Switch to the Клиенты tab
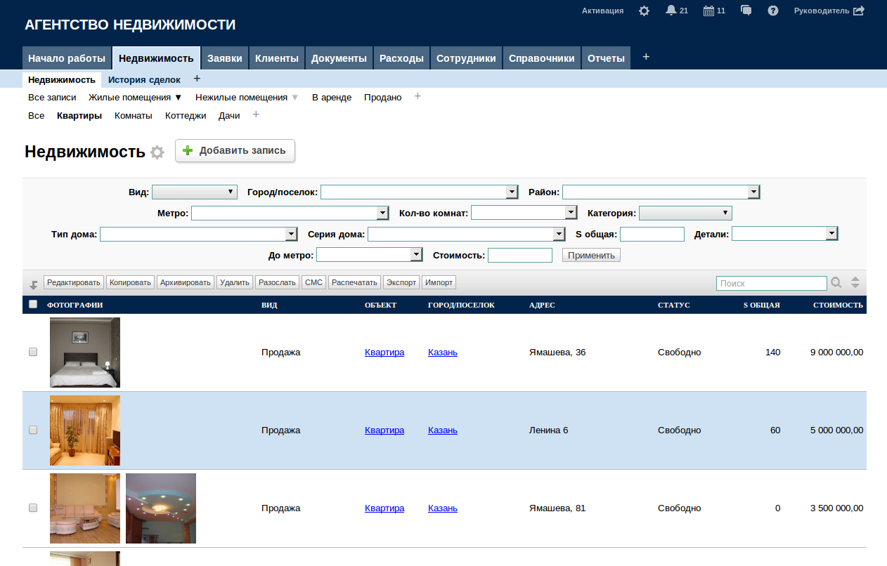887x566 pixels. (276, 58)
